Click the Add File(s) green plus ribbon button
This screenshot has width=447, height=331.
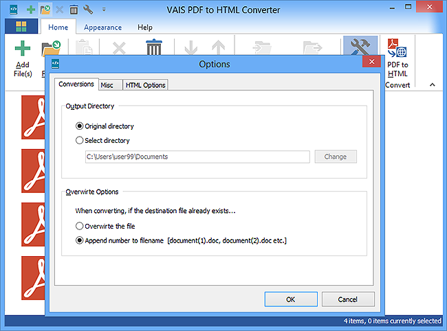[23, 58]
